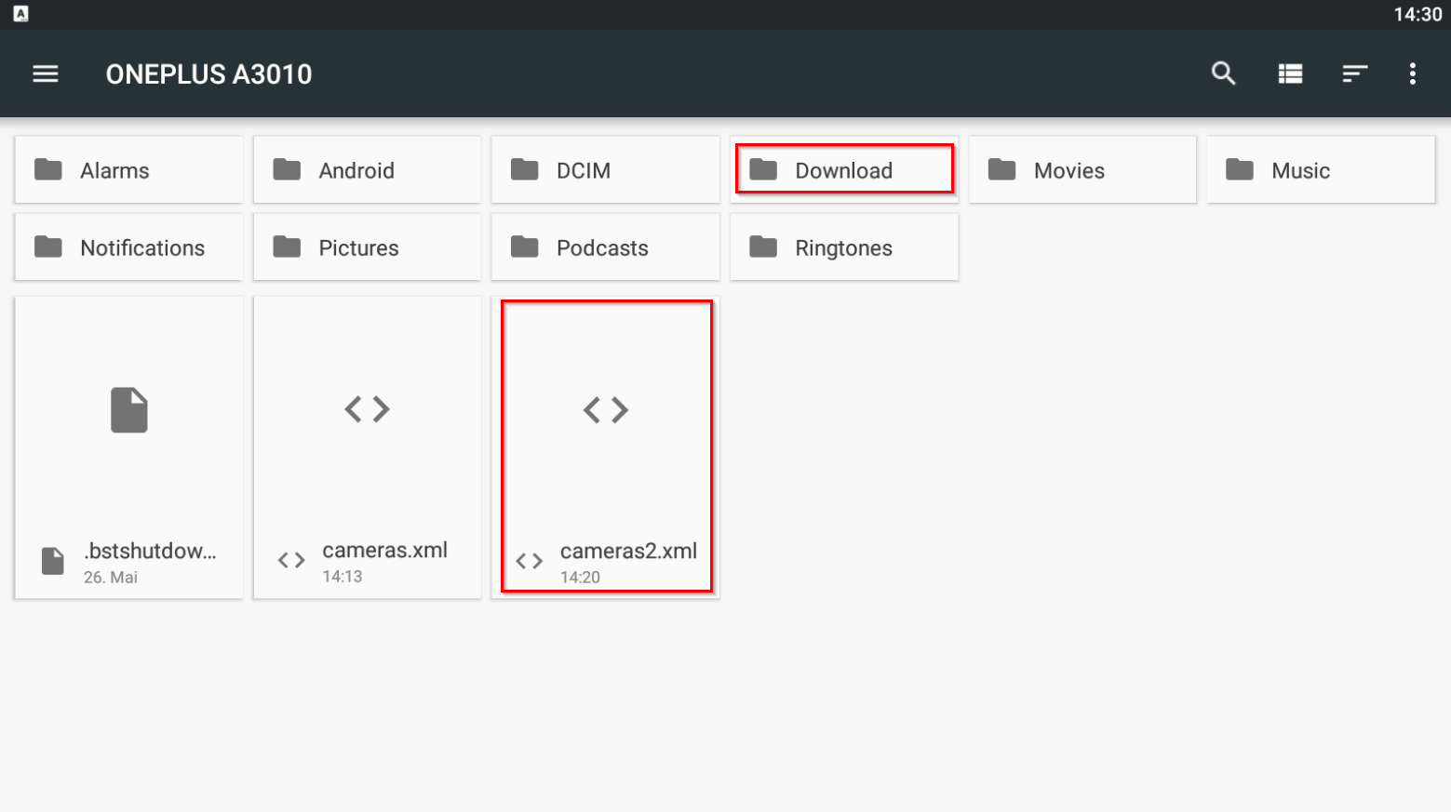1451x812 pixels.
Task: Click the ONEPLUS A3010 title
Action: (208, 74)
